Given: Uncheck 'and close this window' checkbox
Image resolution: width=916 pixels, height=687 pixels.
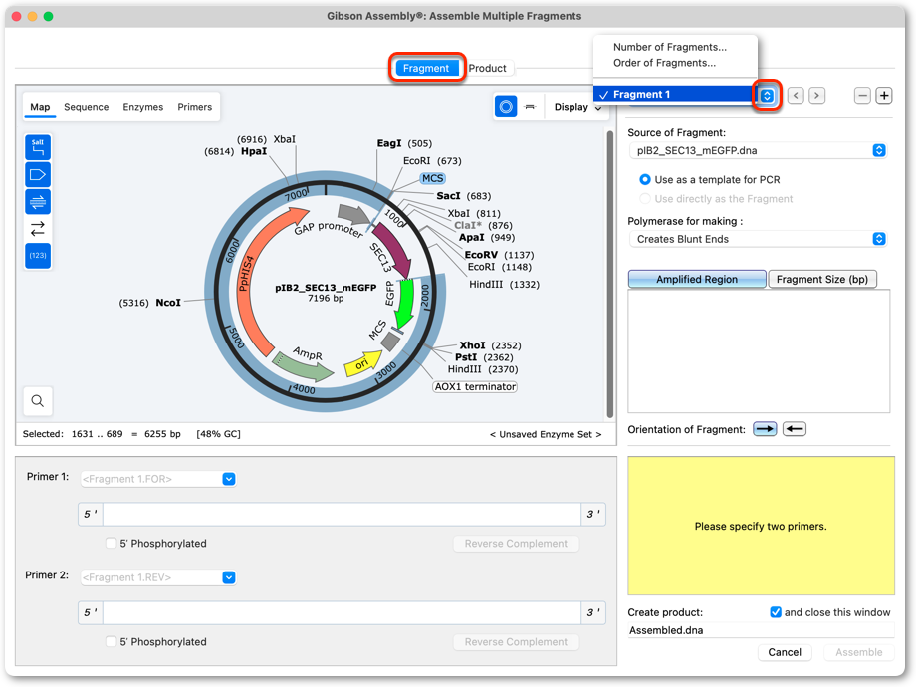Looking at the screenshot, I should click(x=776, y=612).
